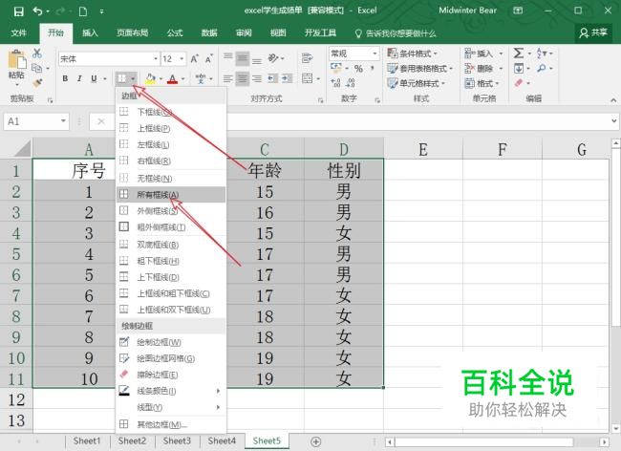Click the Format Painter brush icon
621x451 pixels.
[x=37, y=83]
